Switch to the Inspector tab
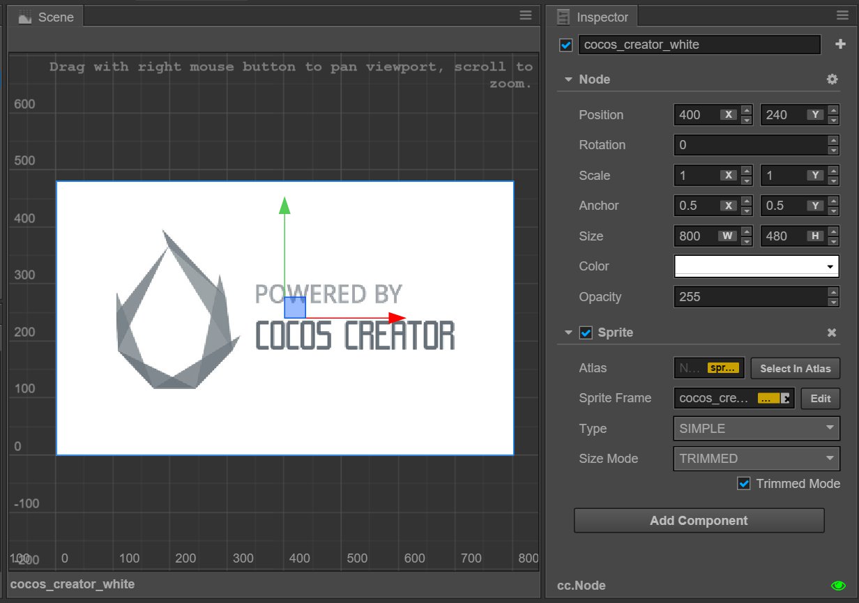This screenshot has height=603, width=859. [x=592, y=17]
